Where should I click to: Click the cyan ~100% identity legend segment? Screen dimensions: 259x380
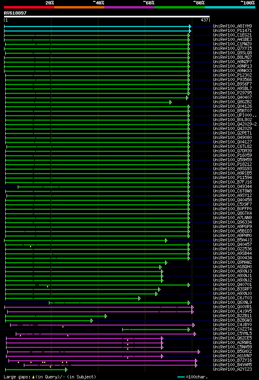pos(230,7)
